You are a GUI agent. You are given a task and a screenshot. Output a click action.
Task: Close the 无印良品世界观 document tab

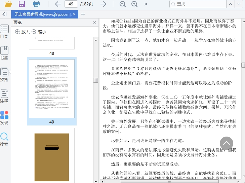pos(74,14)
